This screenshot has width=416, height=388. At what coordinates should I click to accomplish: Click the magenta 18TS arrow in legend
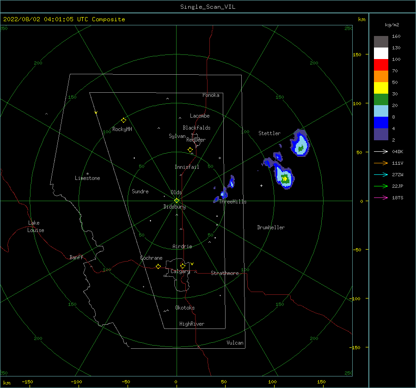tap(381, 197)
